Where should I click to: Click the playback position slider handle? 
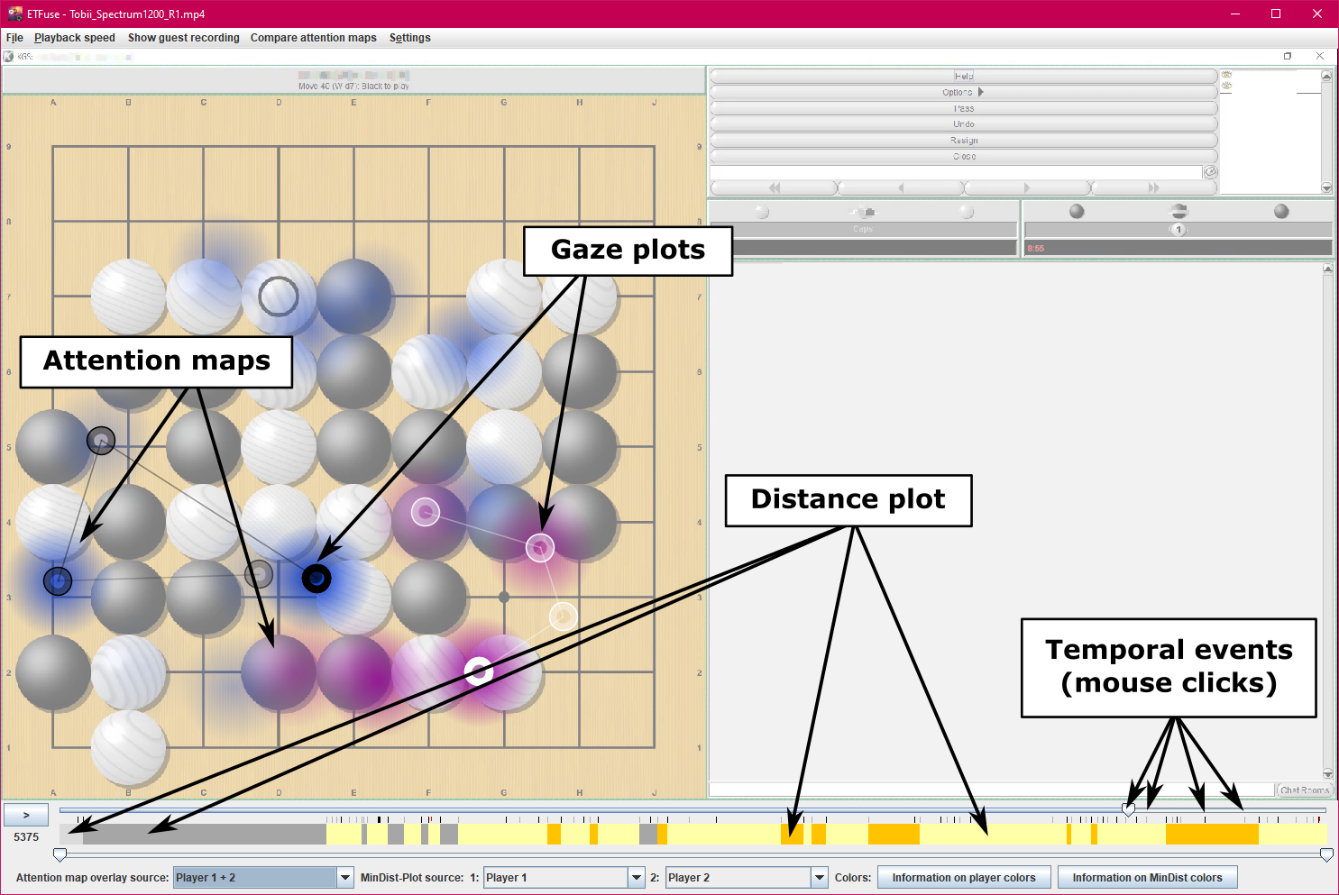1128,810
